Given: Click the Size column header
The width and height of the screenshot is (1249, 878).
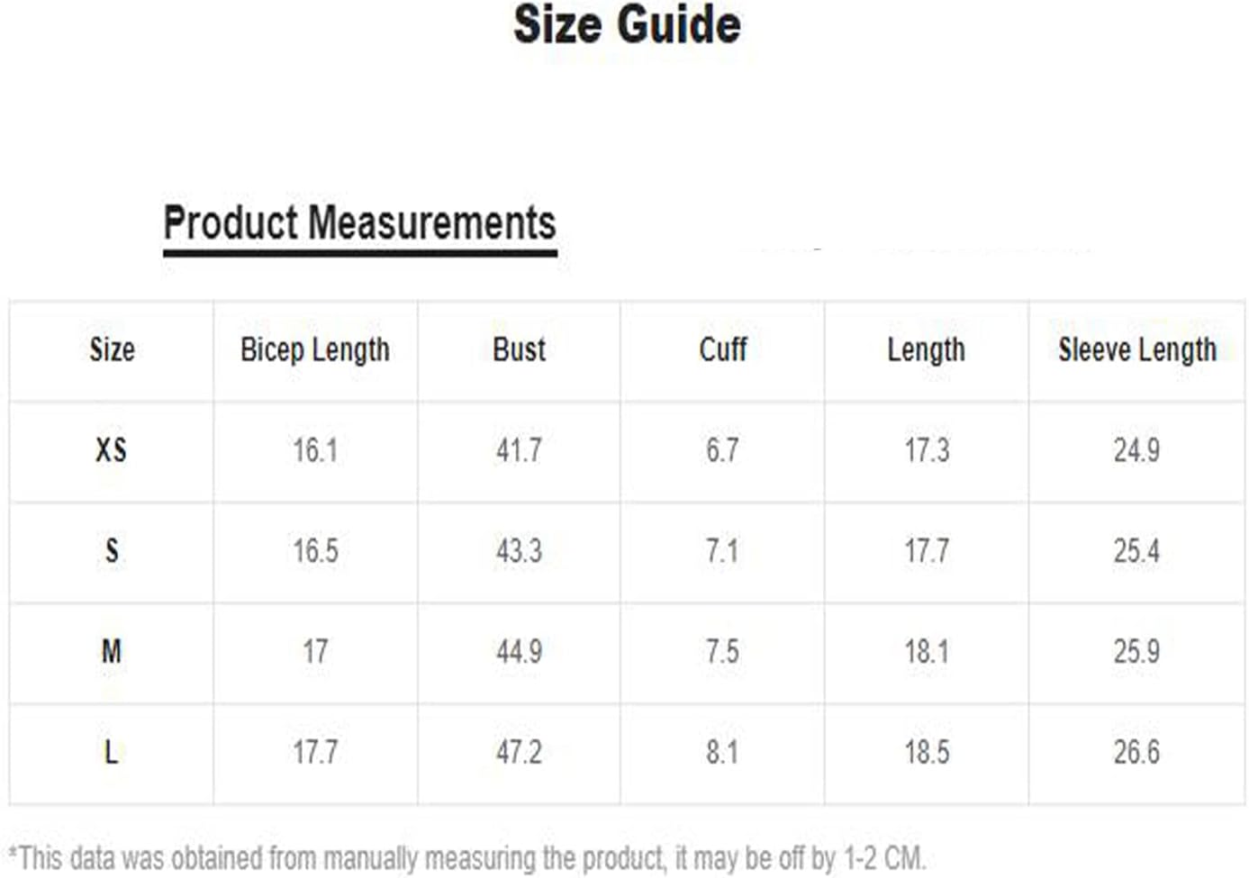Looking at the screenshot, I should [x=112, y=349].
